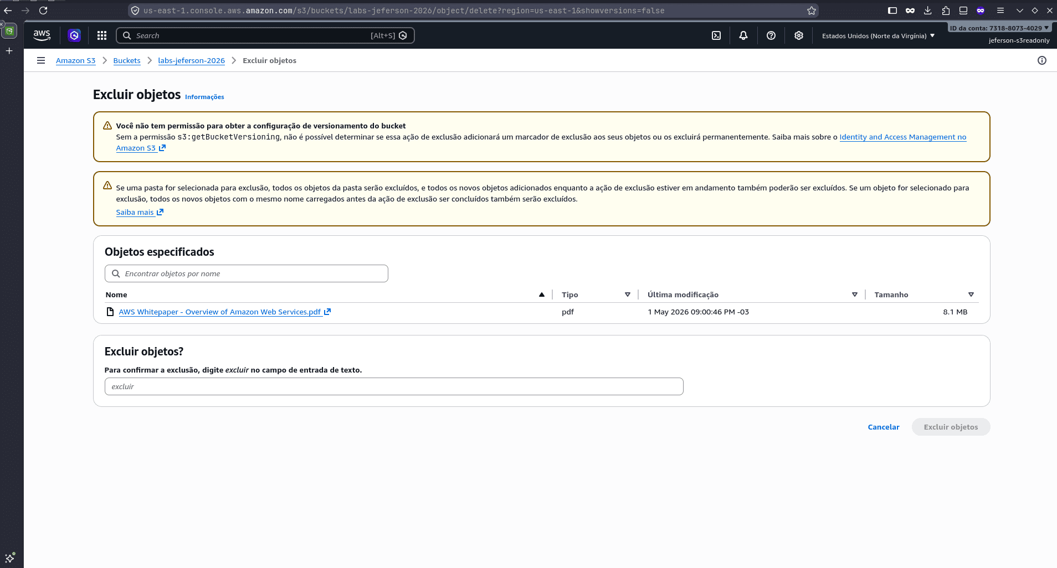Click the jeferson-s3readonly user name
This screenshot has height=568, width=1057.
[1019, 40]
